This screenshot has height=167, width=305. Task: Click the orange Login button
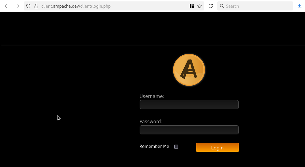point(217,147)
